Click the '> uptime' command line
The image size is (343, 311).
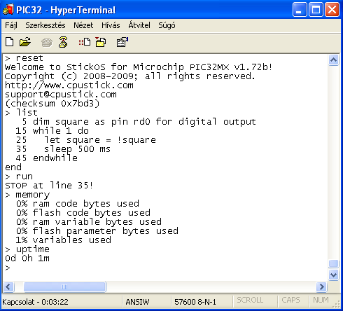(27, 249)
